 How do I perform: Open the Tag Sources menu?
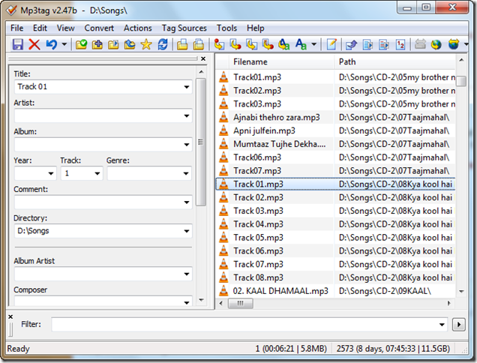184,28
